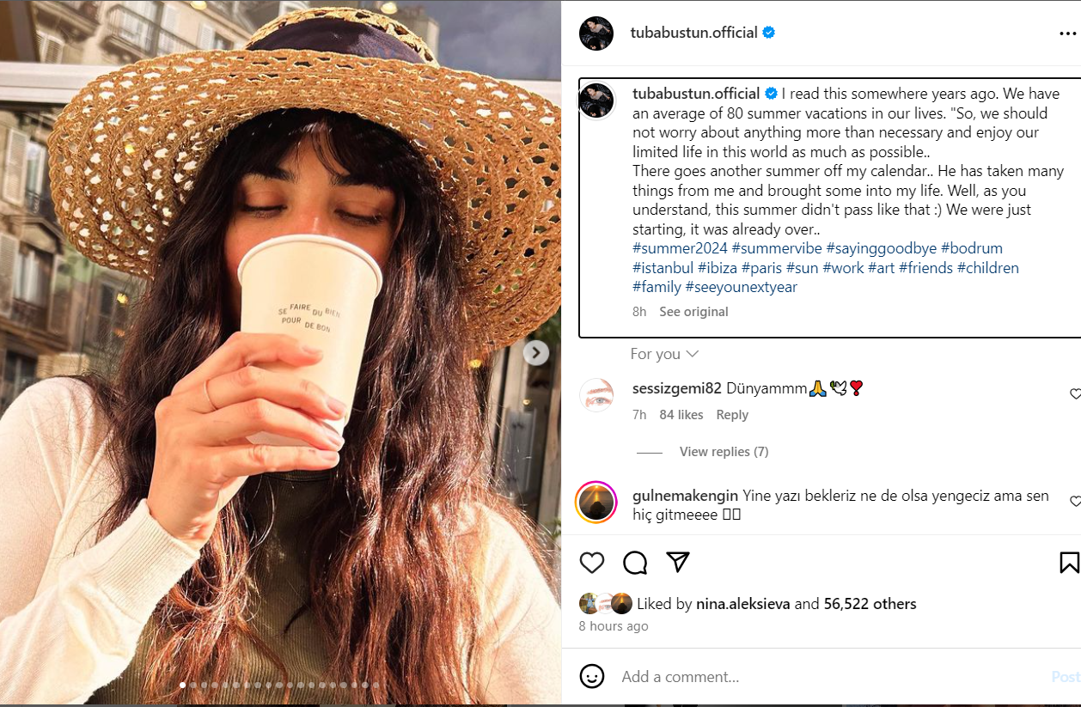Expand View replies (7) thread
1081x707 pixels.
coord(724,452)
